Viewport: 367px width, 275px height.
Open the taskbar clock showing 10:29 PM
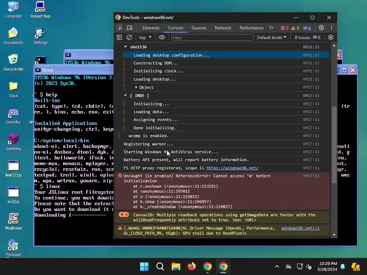point(327,266)
